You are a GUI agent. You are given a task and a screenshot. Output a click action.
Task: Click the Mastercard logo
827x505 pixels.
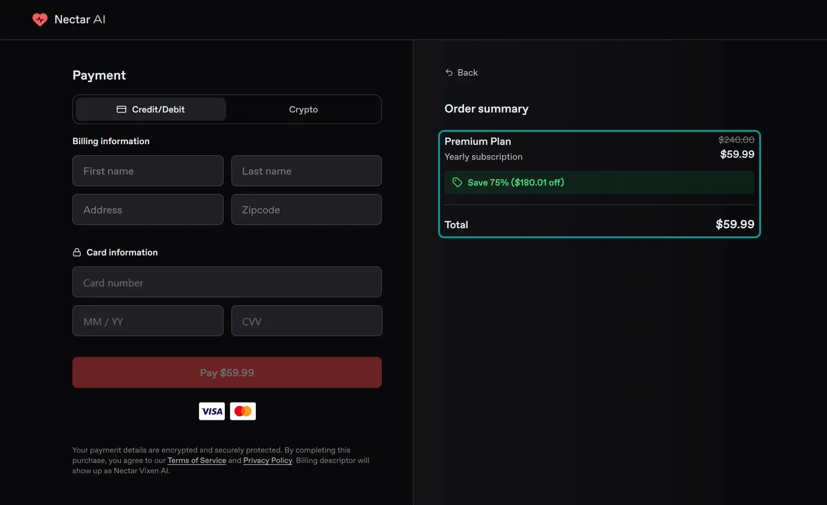(243, 411)
